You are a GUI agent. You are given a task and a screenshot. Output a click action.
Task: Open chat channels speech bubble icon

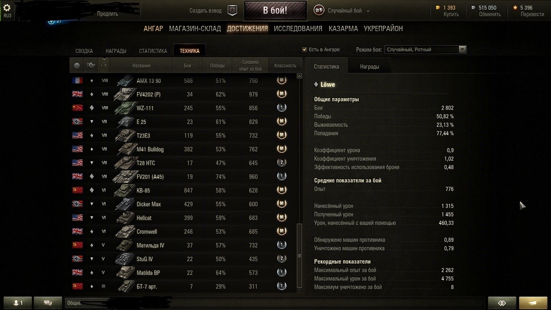tap(48, 303)
